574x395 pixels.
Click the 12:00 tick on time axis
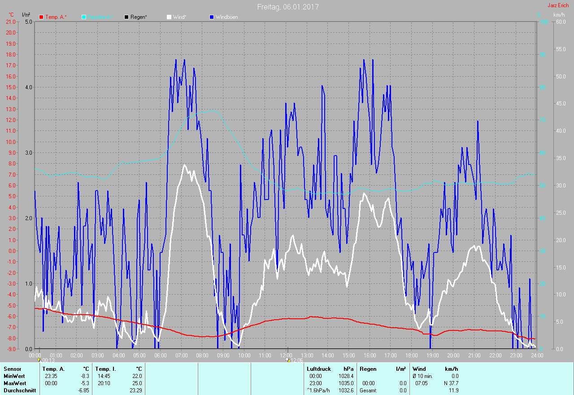[x=286, y=355]
